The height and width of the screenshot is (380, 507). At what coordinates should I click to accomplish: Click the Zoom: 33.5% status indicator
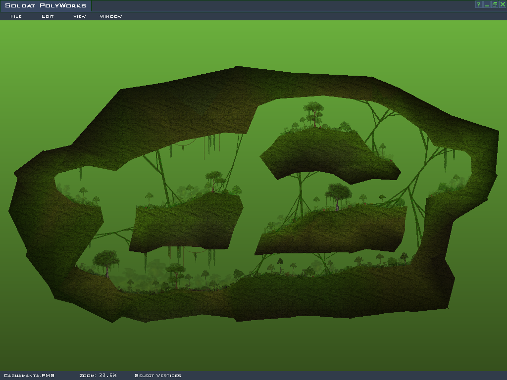[x=98, y=376]
